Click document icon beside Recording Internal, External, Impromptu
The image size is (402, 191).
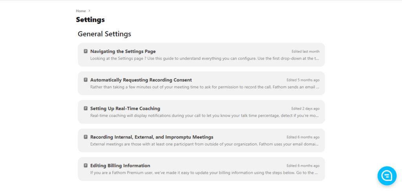point(86,137)
